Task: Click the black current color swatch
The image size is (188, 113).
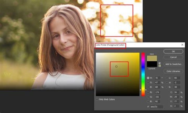Action: pos(152,64)
